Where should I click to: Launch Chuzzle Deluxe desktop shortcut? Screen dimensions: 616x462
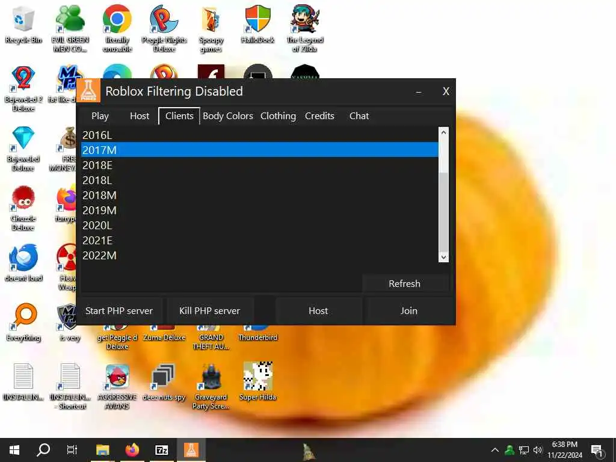pyautogui.click(x=23, y=208)
